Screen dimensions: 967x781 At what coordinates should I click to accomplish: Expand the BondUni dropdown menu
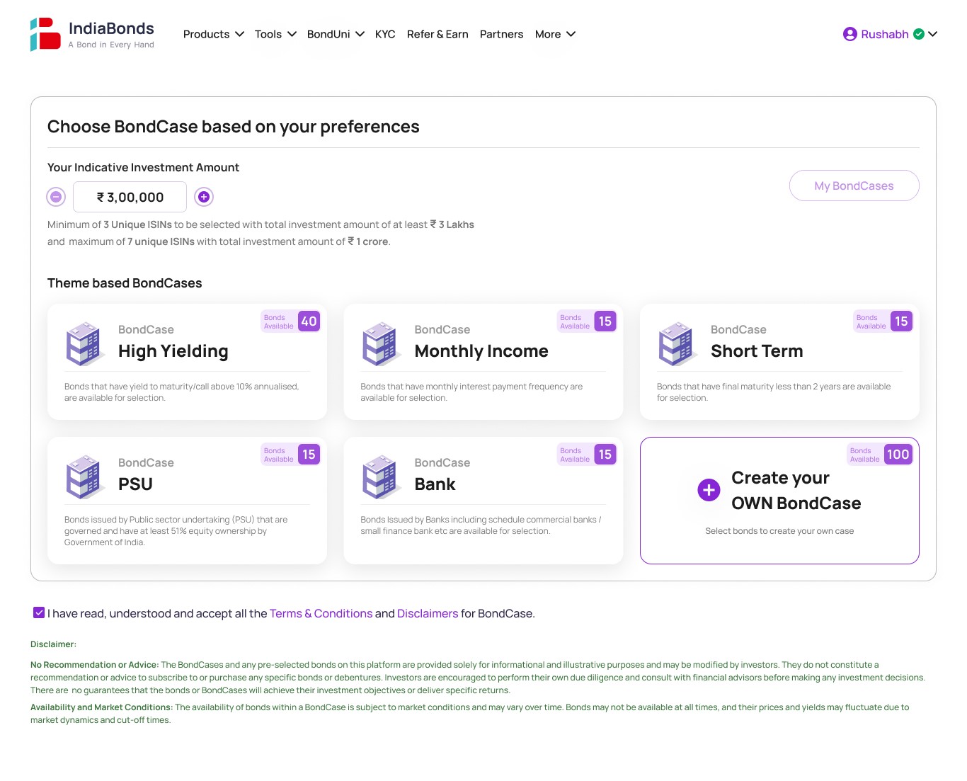point(336,34)
